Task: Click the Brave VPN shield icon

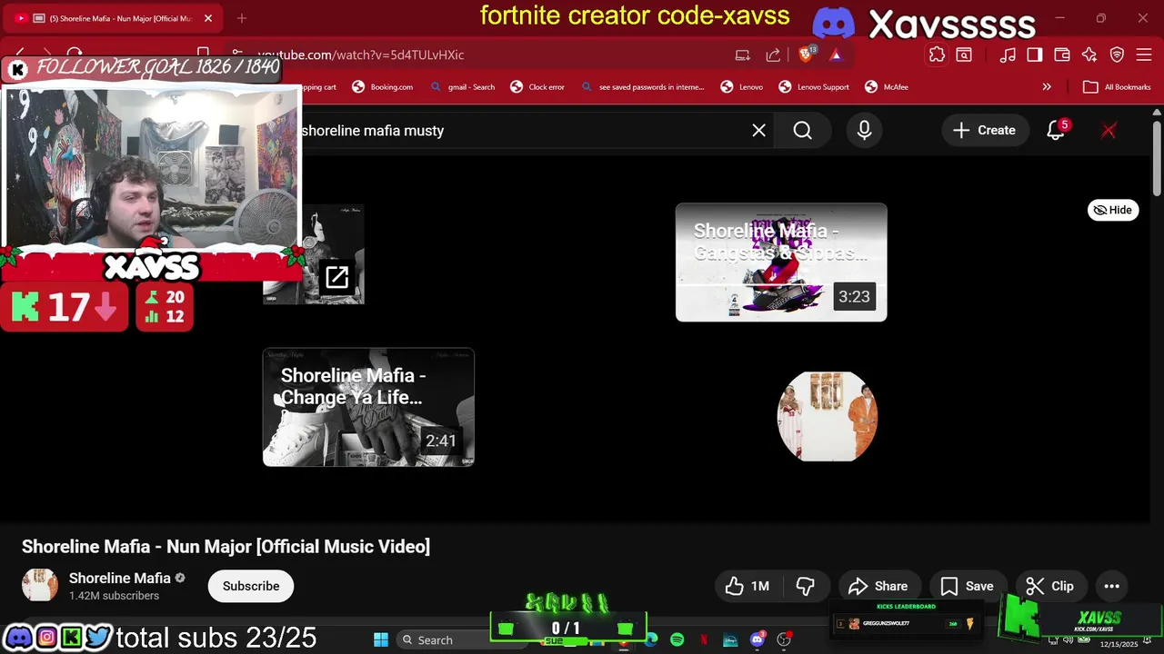Action: click(x=1117, y=54)
